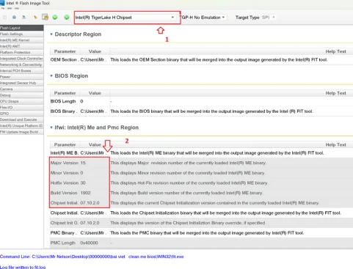Open the Flex I/O tab
The height and width of the screenshot is (269, 353).
[22, 107]
